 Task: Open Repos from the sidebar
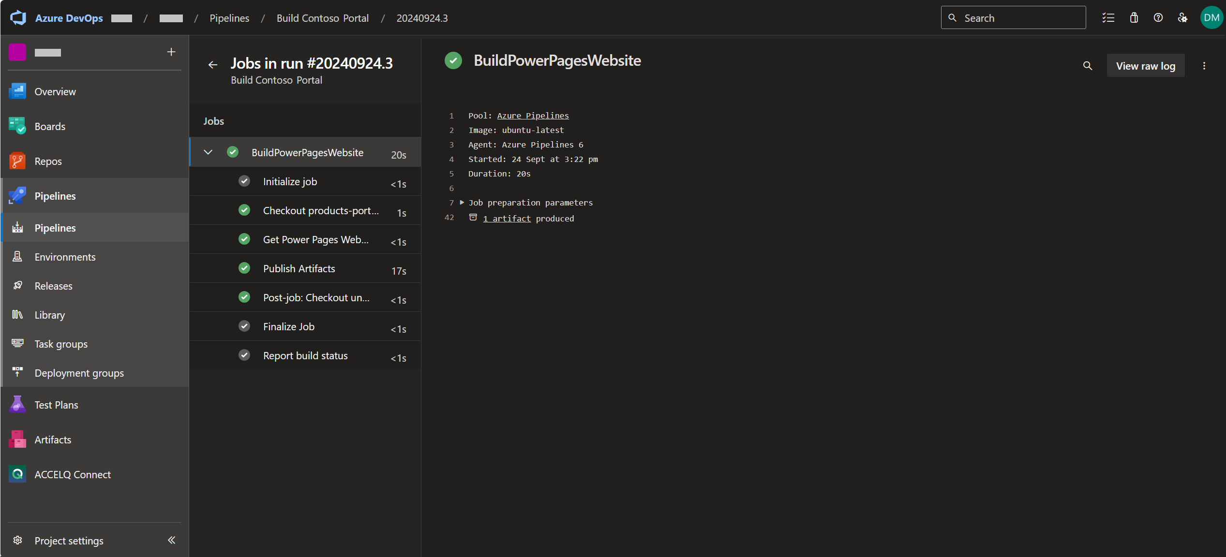pos(48,161)
